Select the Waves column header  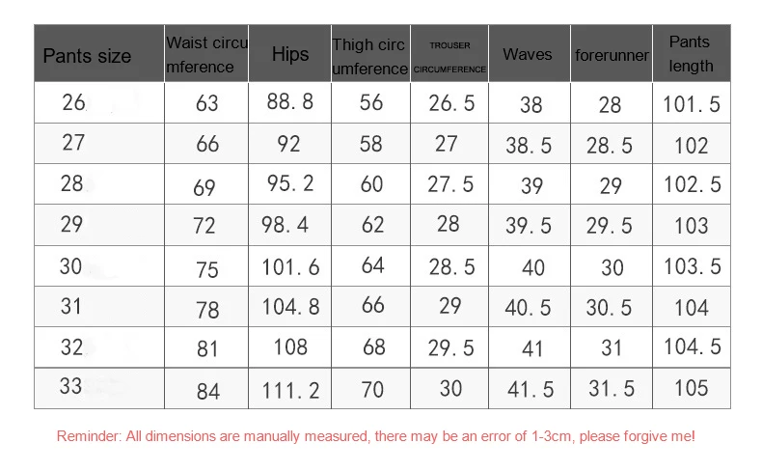[x=530, y=53]
